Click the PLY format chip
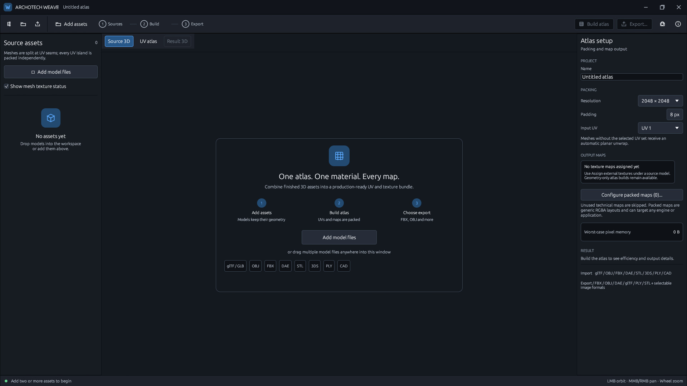Image resolution: width=687 pixels, height=386 pixels. point(329,266)
